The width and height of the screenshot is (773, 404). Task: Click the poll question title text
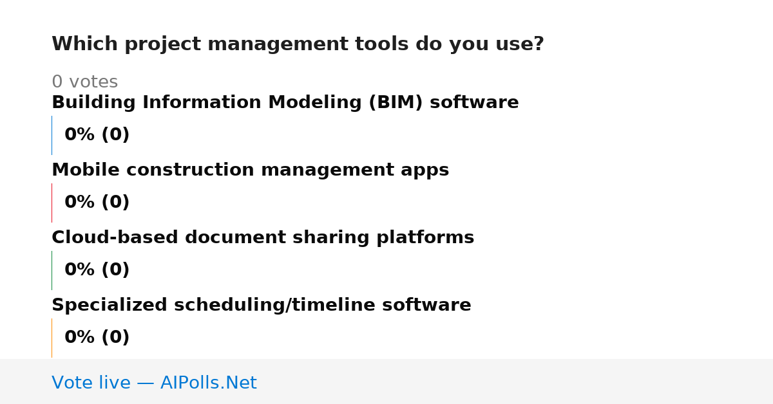(x=298, y=44)
